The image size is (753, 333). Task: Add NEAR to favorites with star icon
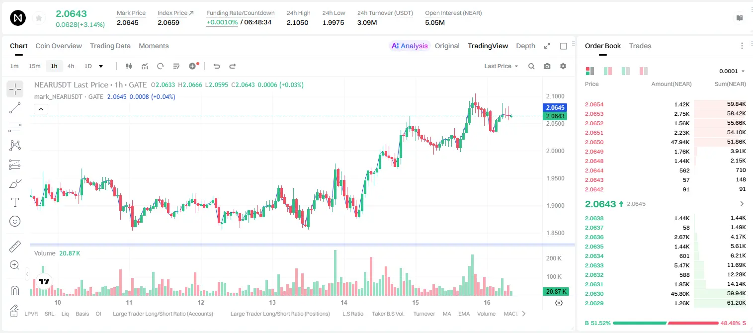point(39,18)
